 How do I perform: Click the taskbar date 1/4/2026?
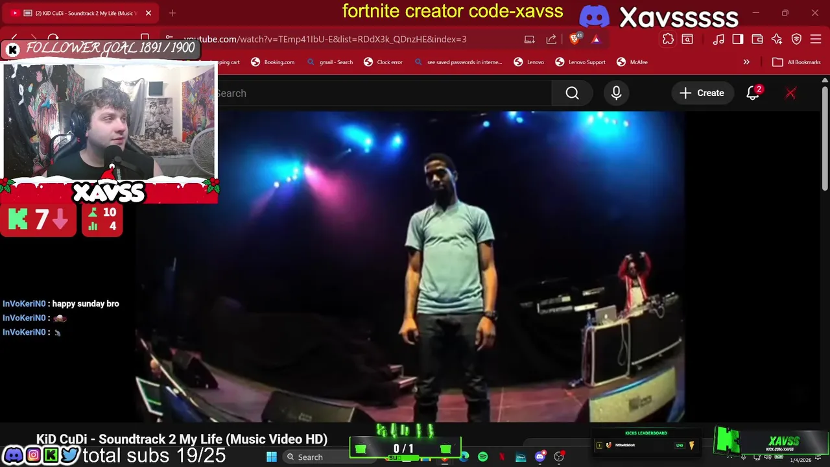(800, 460)
